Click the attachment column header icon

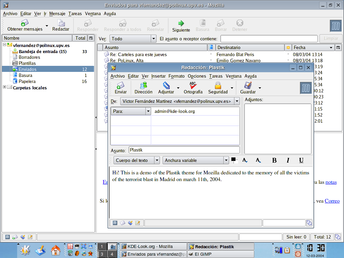tap(211, 47)
